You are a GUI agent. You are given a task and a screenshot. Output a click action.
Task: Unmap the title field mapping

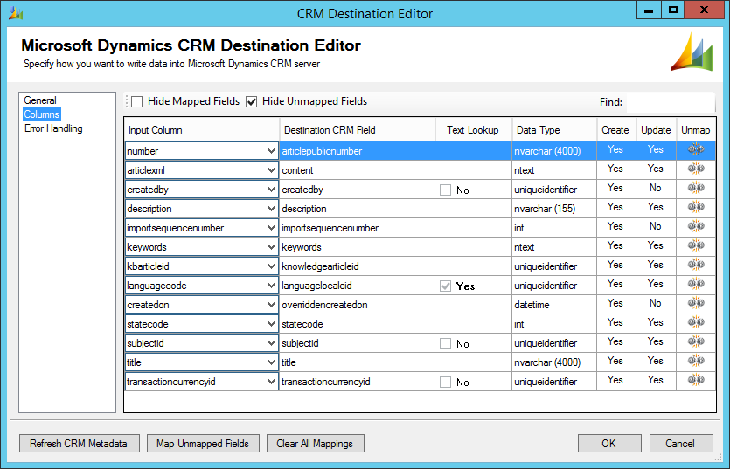(x=696, y=361)
